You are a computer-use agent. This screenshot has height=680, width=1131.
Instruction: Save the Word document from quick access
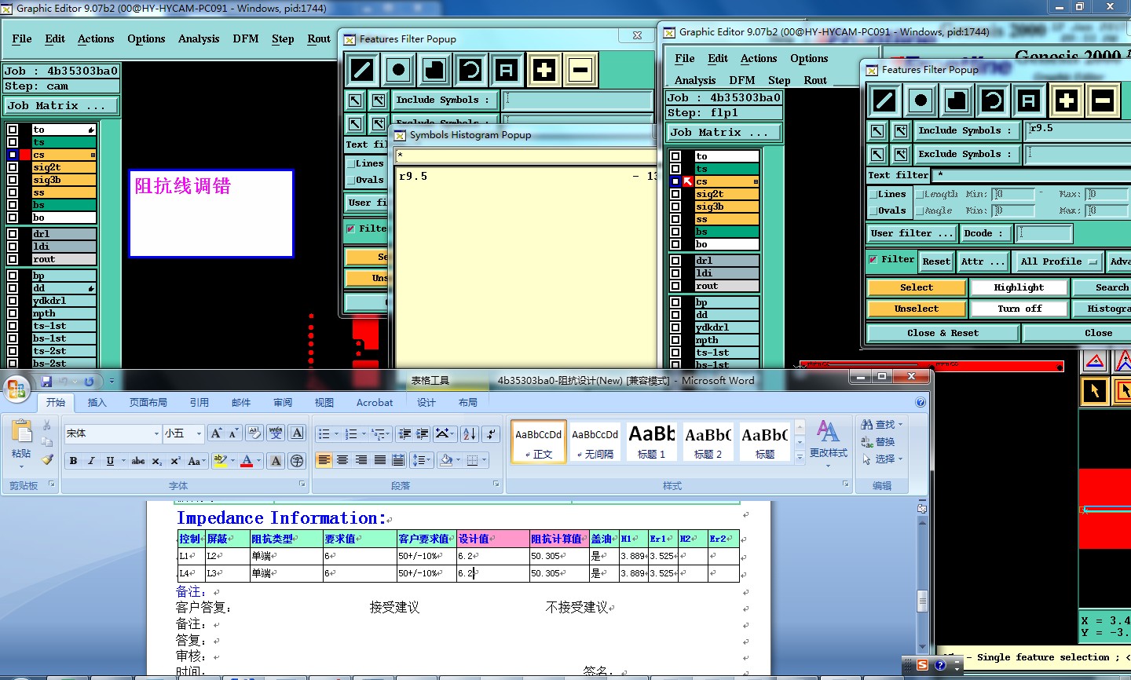[x=46, y=382]
